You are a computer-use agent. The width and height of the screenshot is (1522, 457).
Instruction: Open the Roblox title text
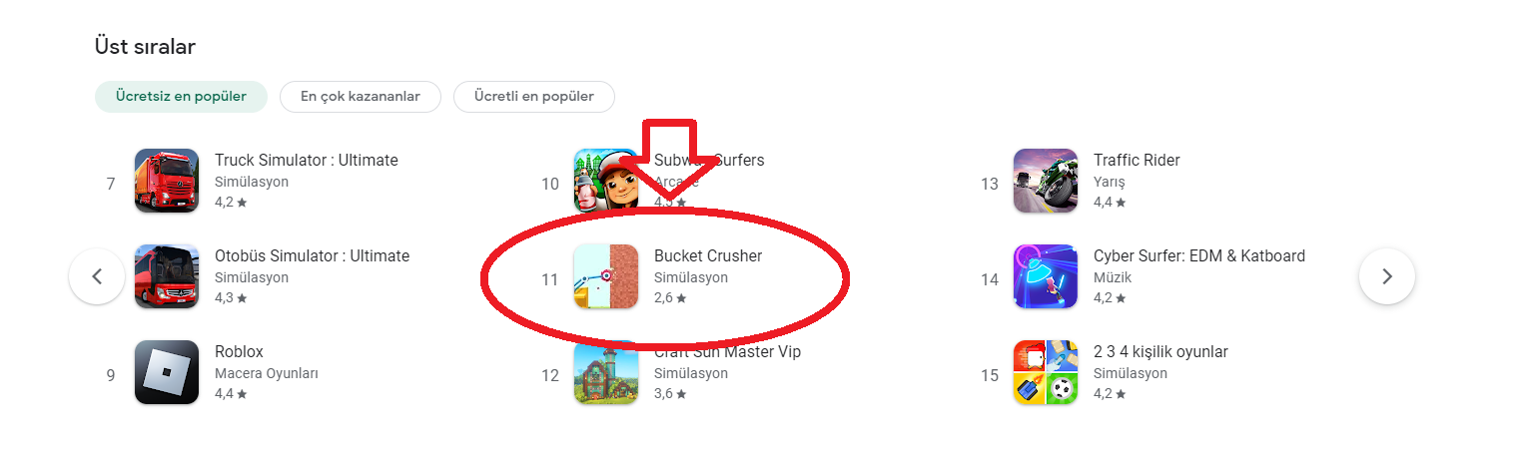(x=240, y=352)
